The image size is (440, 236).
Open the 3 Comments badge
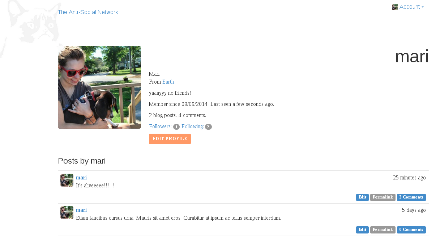(x=411, y=197)
